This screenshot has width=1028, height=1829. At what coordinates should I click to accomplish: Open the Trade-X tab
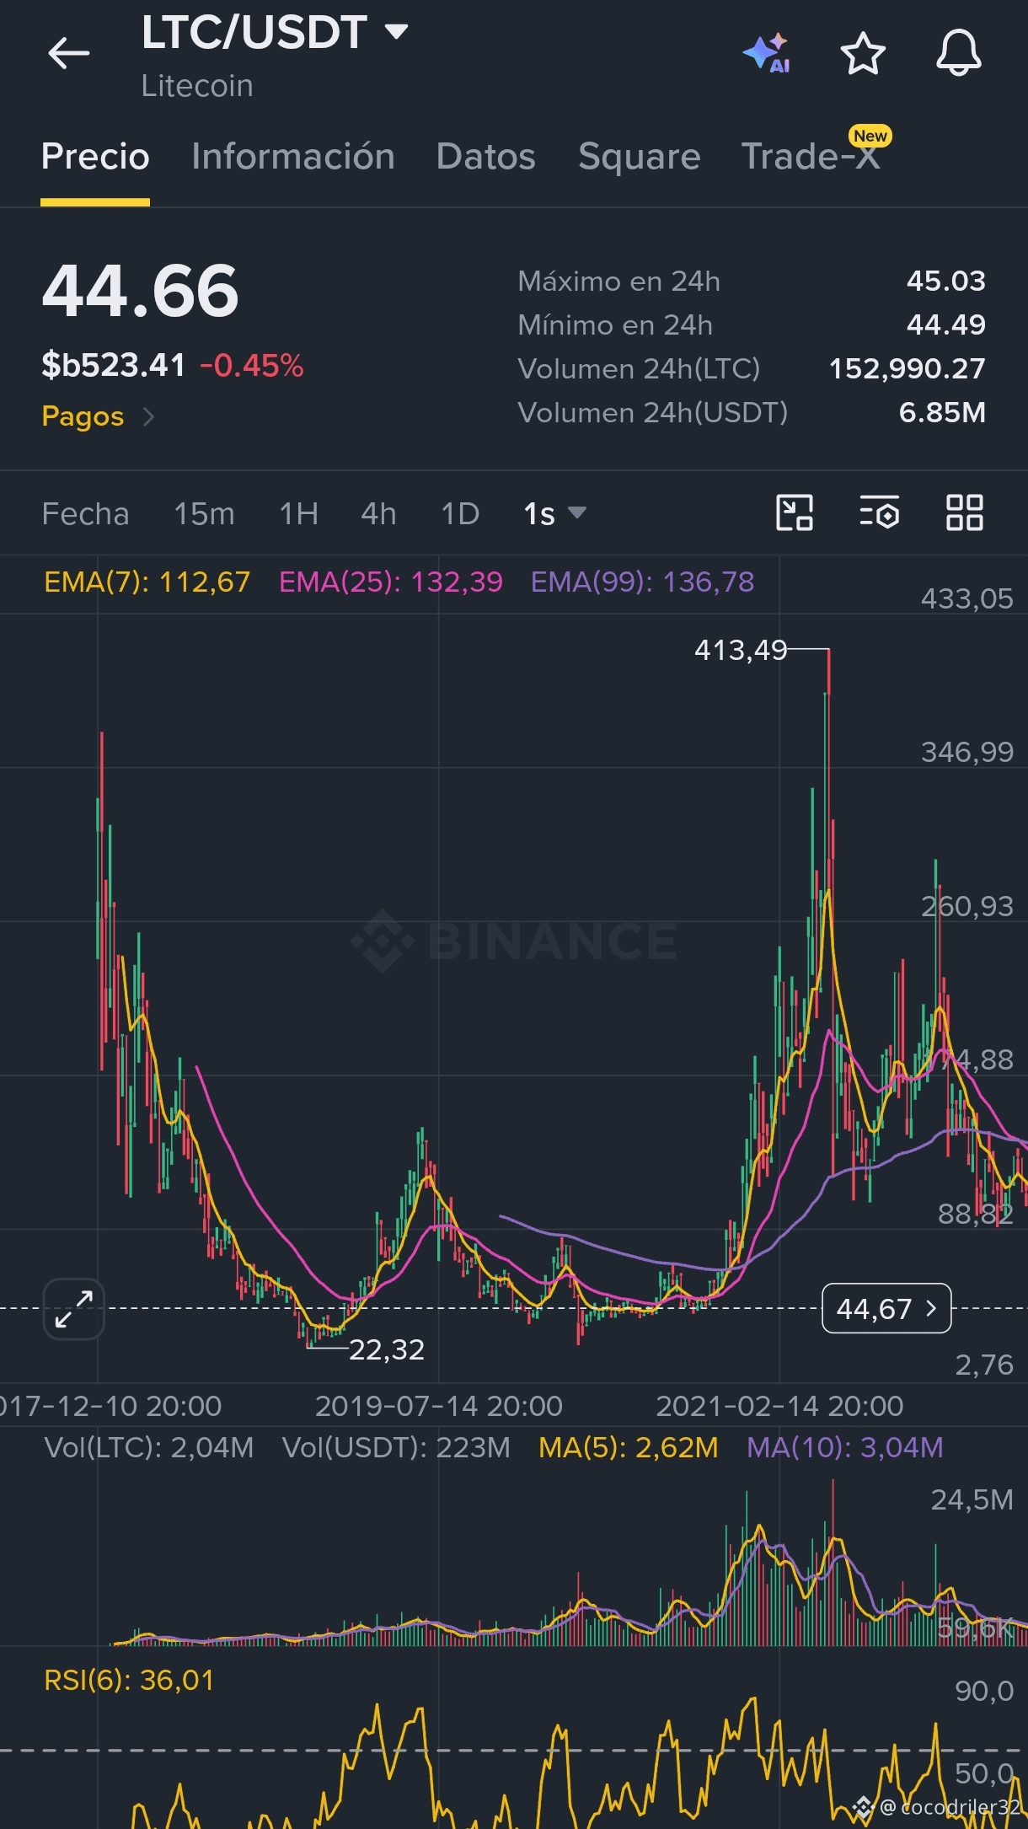(811, 157)
